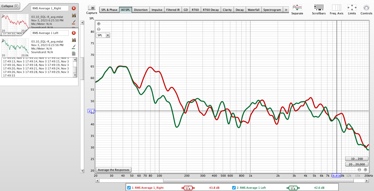The width and height of the screenshot is (374, 191).
Task: Show more graph tabs with double-arrow
Action: pos(286,10)
